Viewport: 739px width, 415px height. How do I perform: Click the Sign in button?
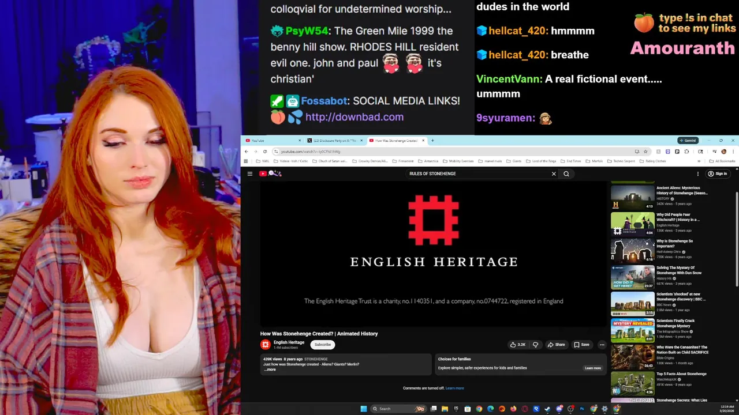click(718, 173)
